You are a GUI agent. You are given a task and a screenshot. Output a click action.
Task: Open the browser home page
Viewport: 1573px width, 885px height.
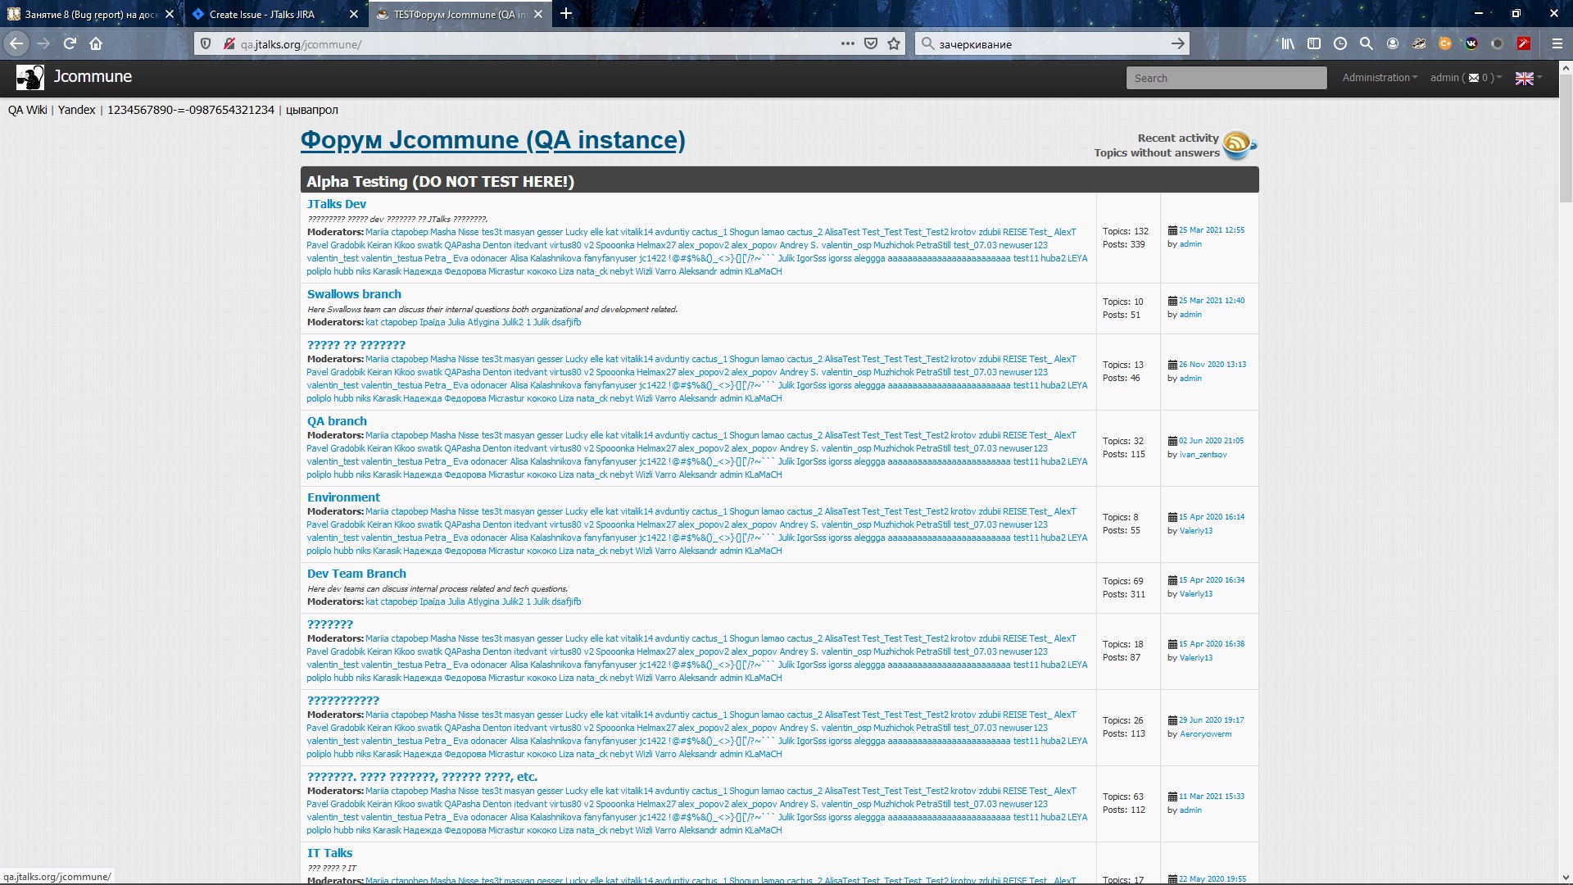pos(96,43)
